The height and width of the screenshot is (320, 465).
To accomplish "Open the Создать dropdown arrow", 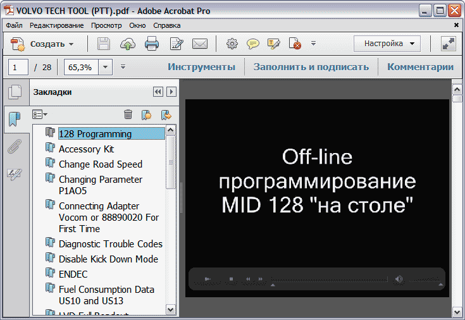I will (71, 44).
